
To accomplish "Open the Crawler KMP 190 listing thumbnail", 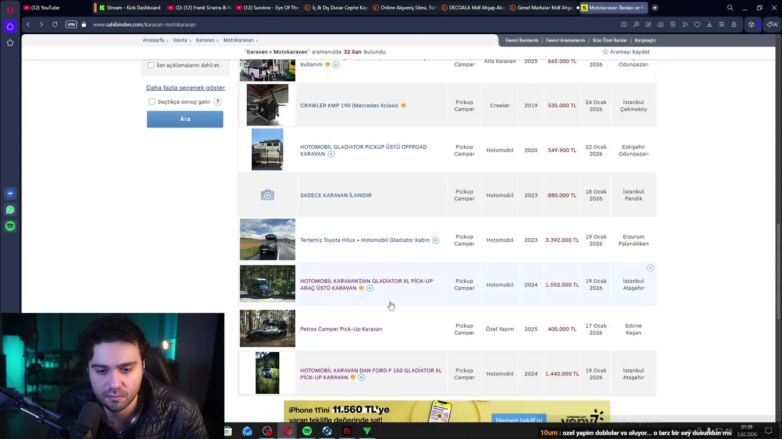I will (267, 105).
